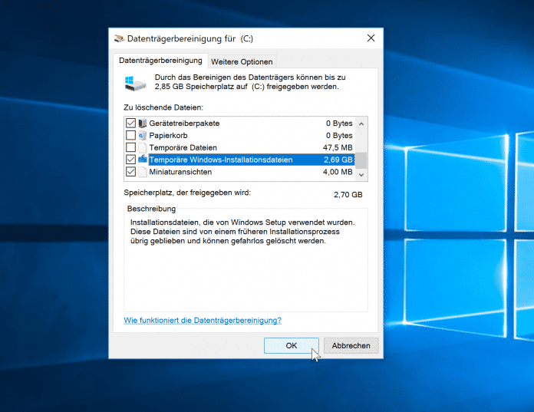Confirm cleanup with the OK button
The width and height of the screenshot is (534, 412).
[x=291, y=346]
